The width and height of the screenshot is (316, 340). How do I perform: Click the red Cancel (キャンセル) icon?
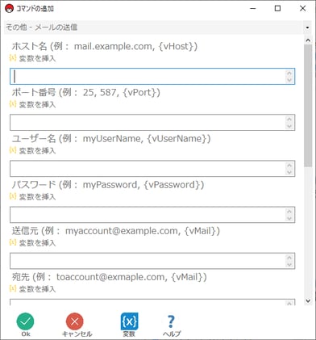point(75,321)
